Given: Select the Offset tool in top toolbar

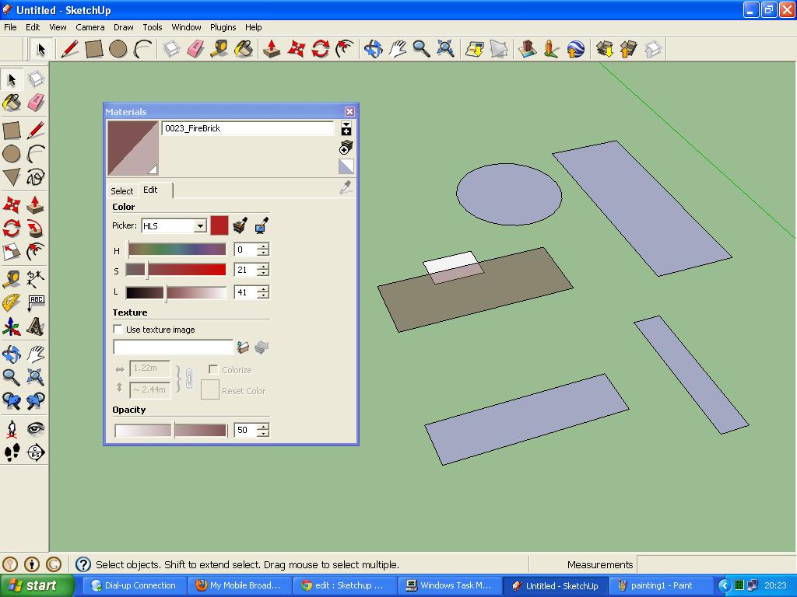Looking at the screenshot, I should coord(345,49).
